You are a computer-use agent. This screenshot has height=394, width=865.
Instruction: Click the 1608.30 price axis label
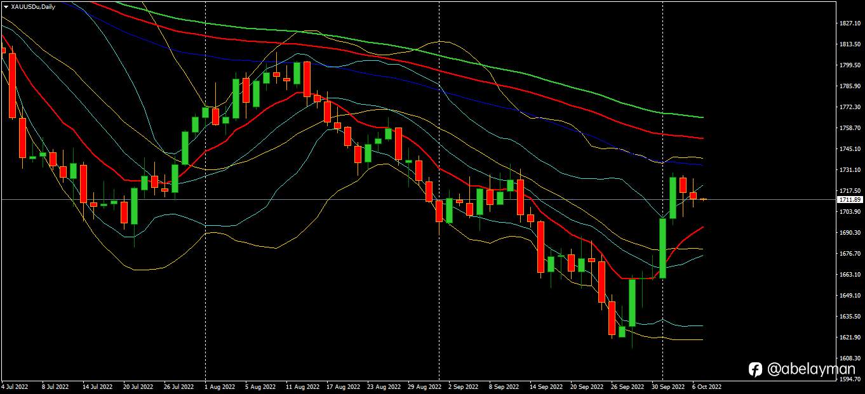click(849, 358)
